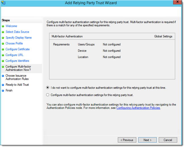Select 'Configure multi-factor authentication settings' radio button
The height and width of the screenshot is (148, 185).
click(48, 95)
